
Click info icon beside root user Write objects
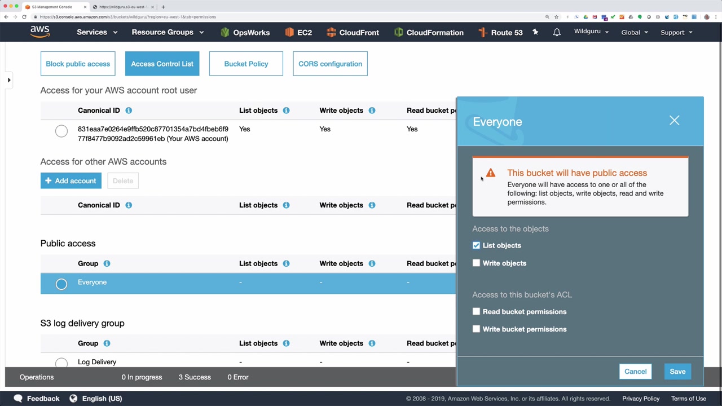(x=372, y=111)
